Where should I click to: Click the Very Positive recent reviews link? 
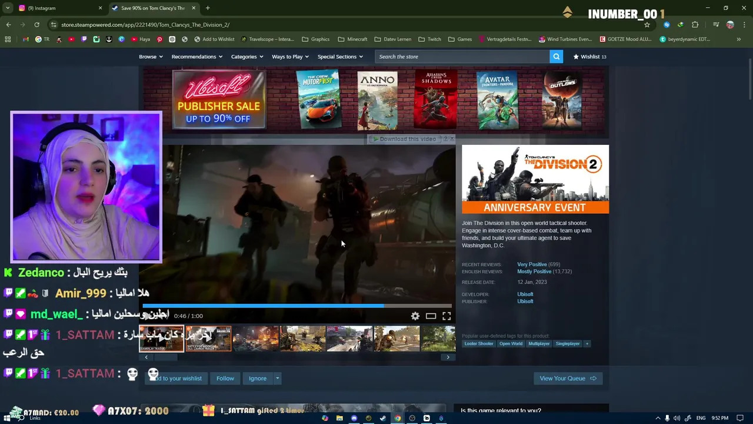coord(532,264)
